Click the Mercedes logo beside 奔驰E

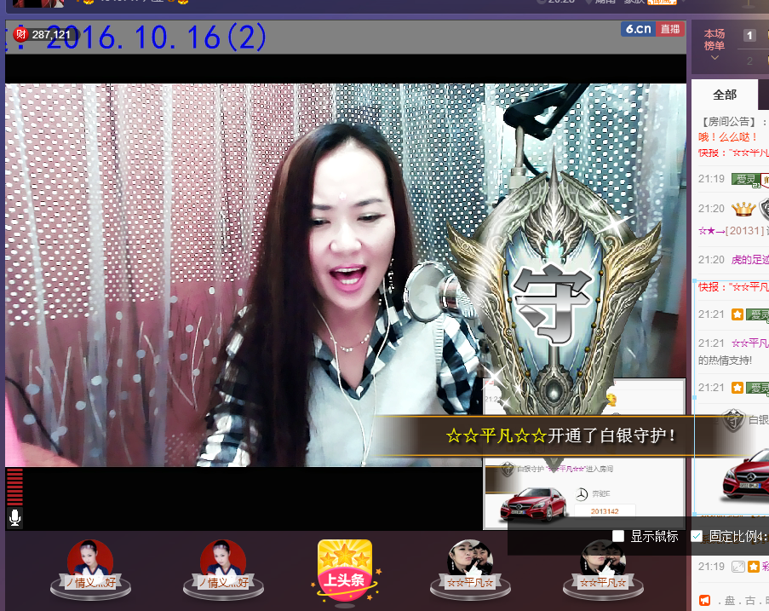581,494
